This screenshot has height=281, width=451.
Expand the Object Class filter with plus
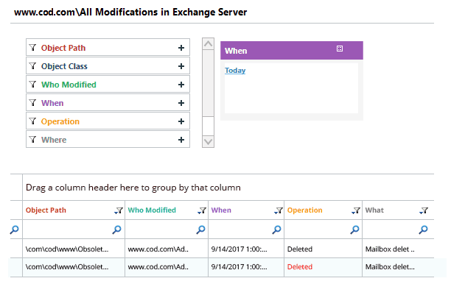click(181, 66)
